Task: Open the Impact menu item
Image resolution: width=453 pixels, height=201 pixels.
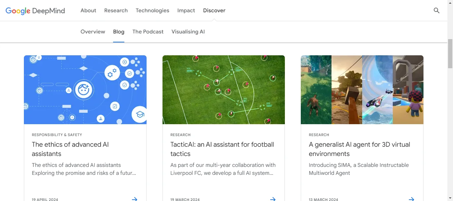Action: click(x=186, y=10)
